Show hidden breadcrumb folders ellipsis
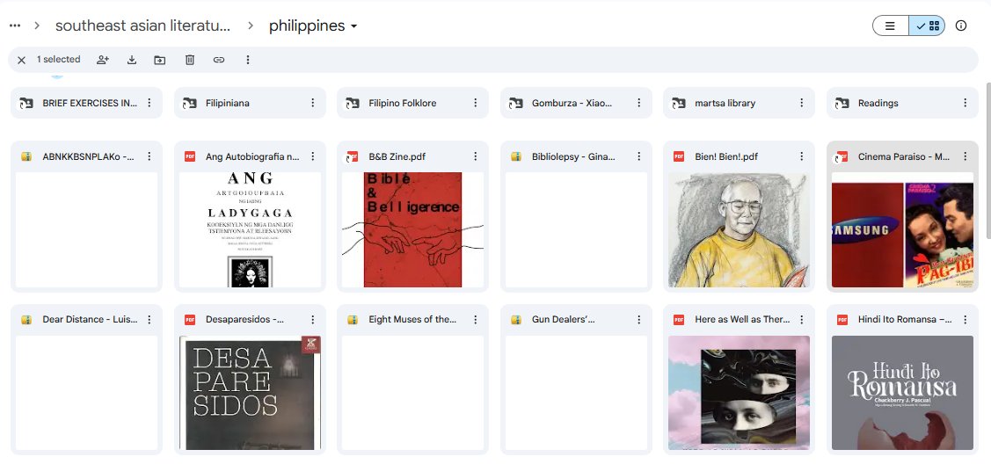 (15, 25)
